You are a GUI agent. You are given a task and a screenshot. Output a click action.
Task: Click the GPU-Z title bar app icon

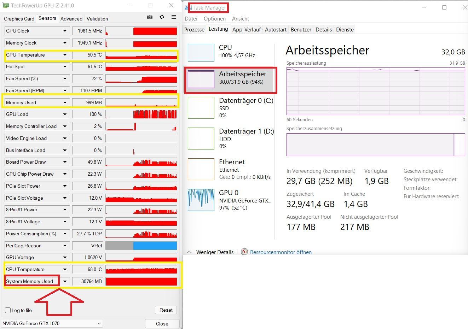tap(5, 6)
